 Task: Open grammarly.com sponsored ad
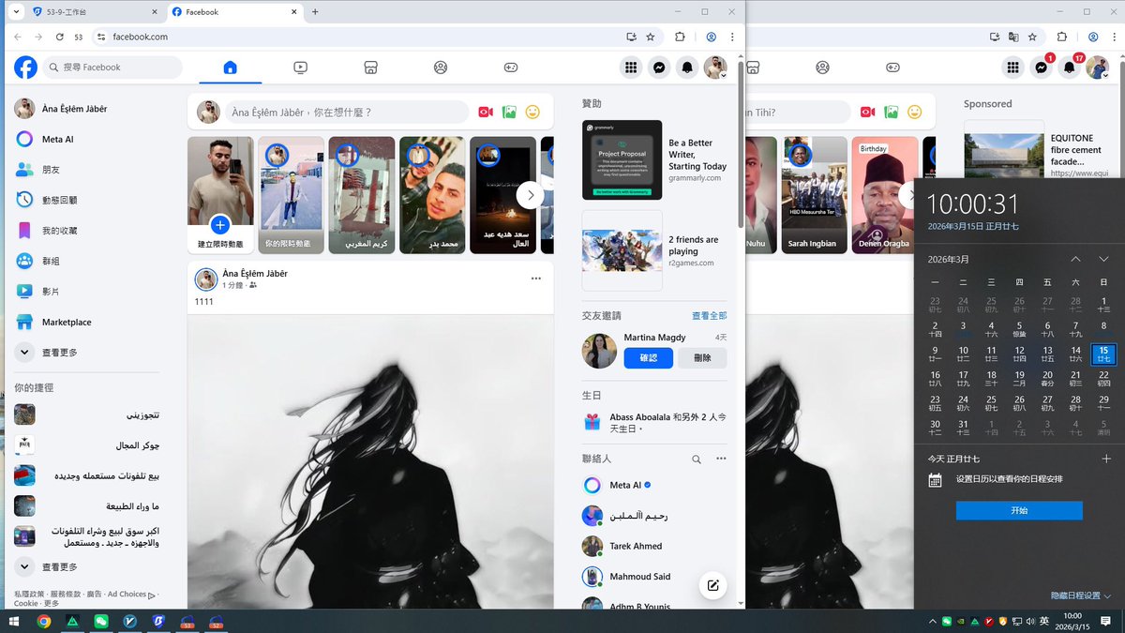[x=654, y=159]
